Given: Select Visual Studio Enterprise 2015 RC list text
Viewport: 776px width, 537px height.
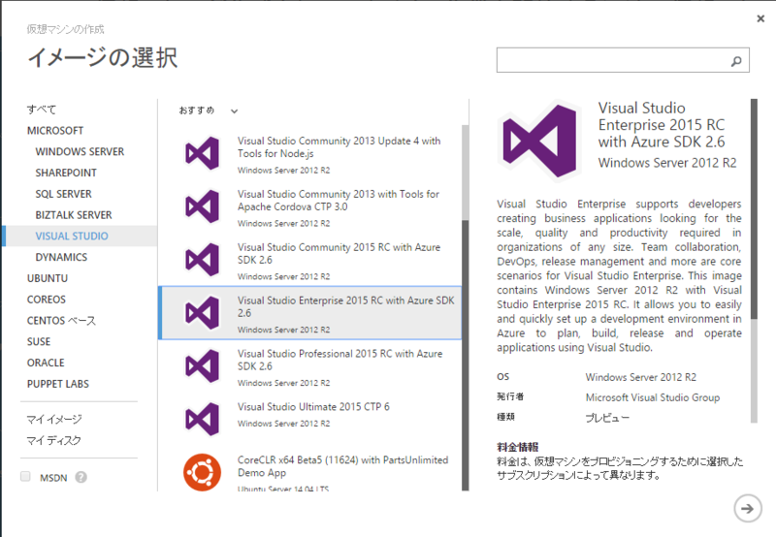Looking at the screenshot, I should point(346,306).
